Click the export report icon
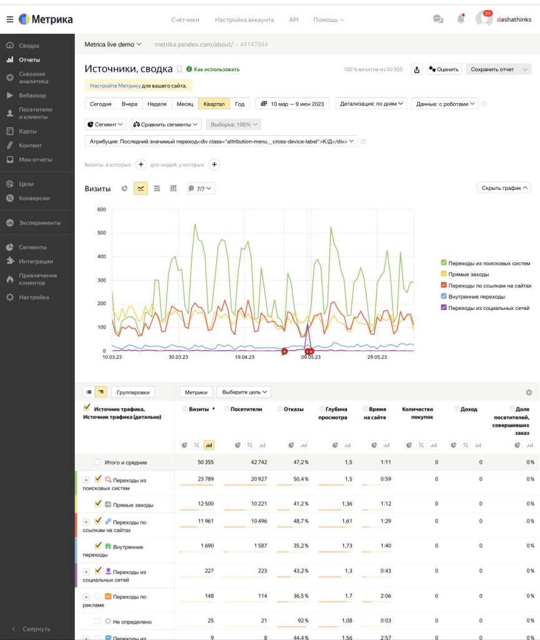 pyautogui.click(x=417, y=69)
